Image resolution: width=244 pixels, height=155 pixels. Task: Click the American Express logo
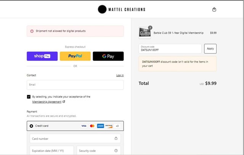tap(101, 126)
